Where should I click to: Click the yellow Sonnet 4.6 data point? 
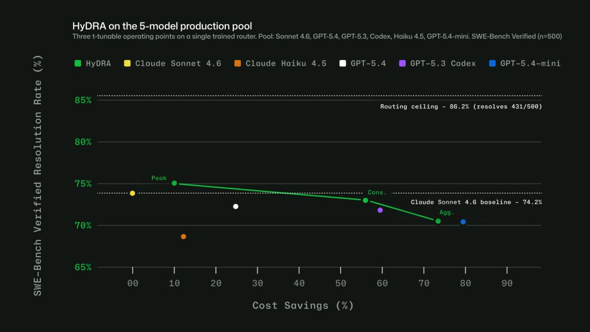click(x=133, y=193)
